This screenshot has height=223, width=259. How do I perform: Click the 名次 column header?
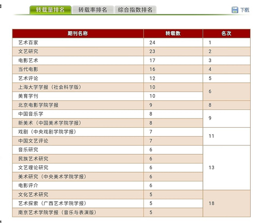point(226,34)
